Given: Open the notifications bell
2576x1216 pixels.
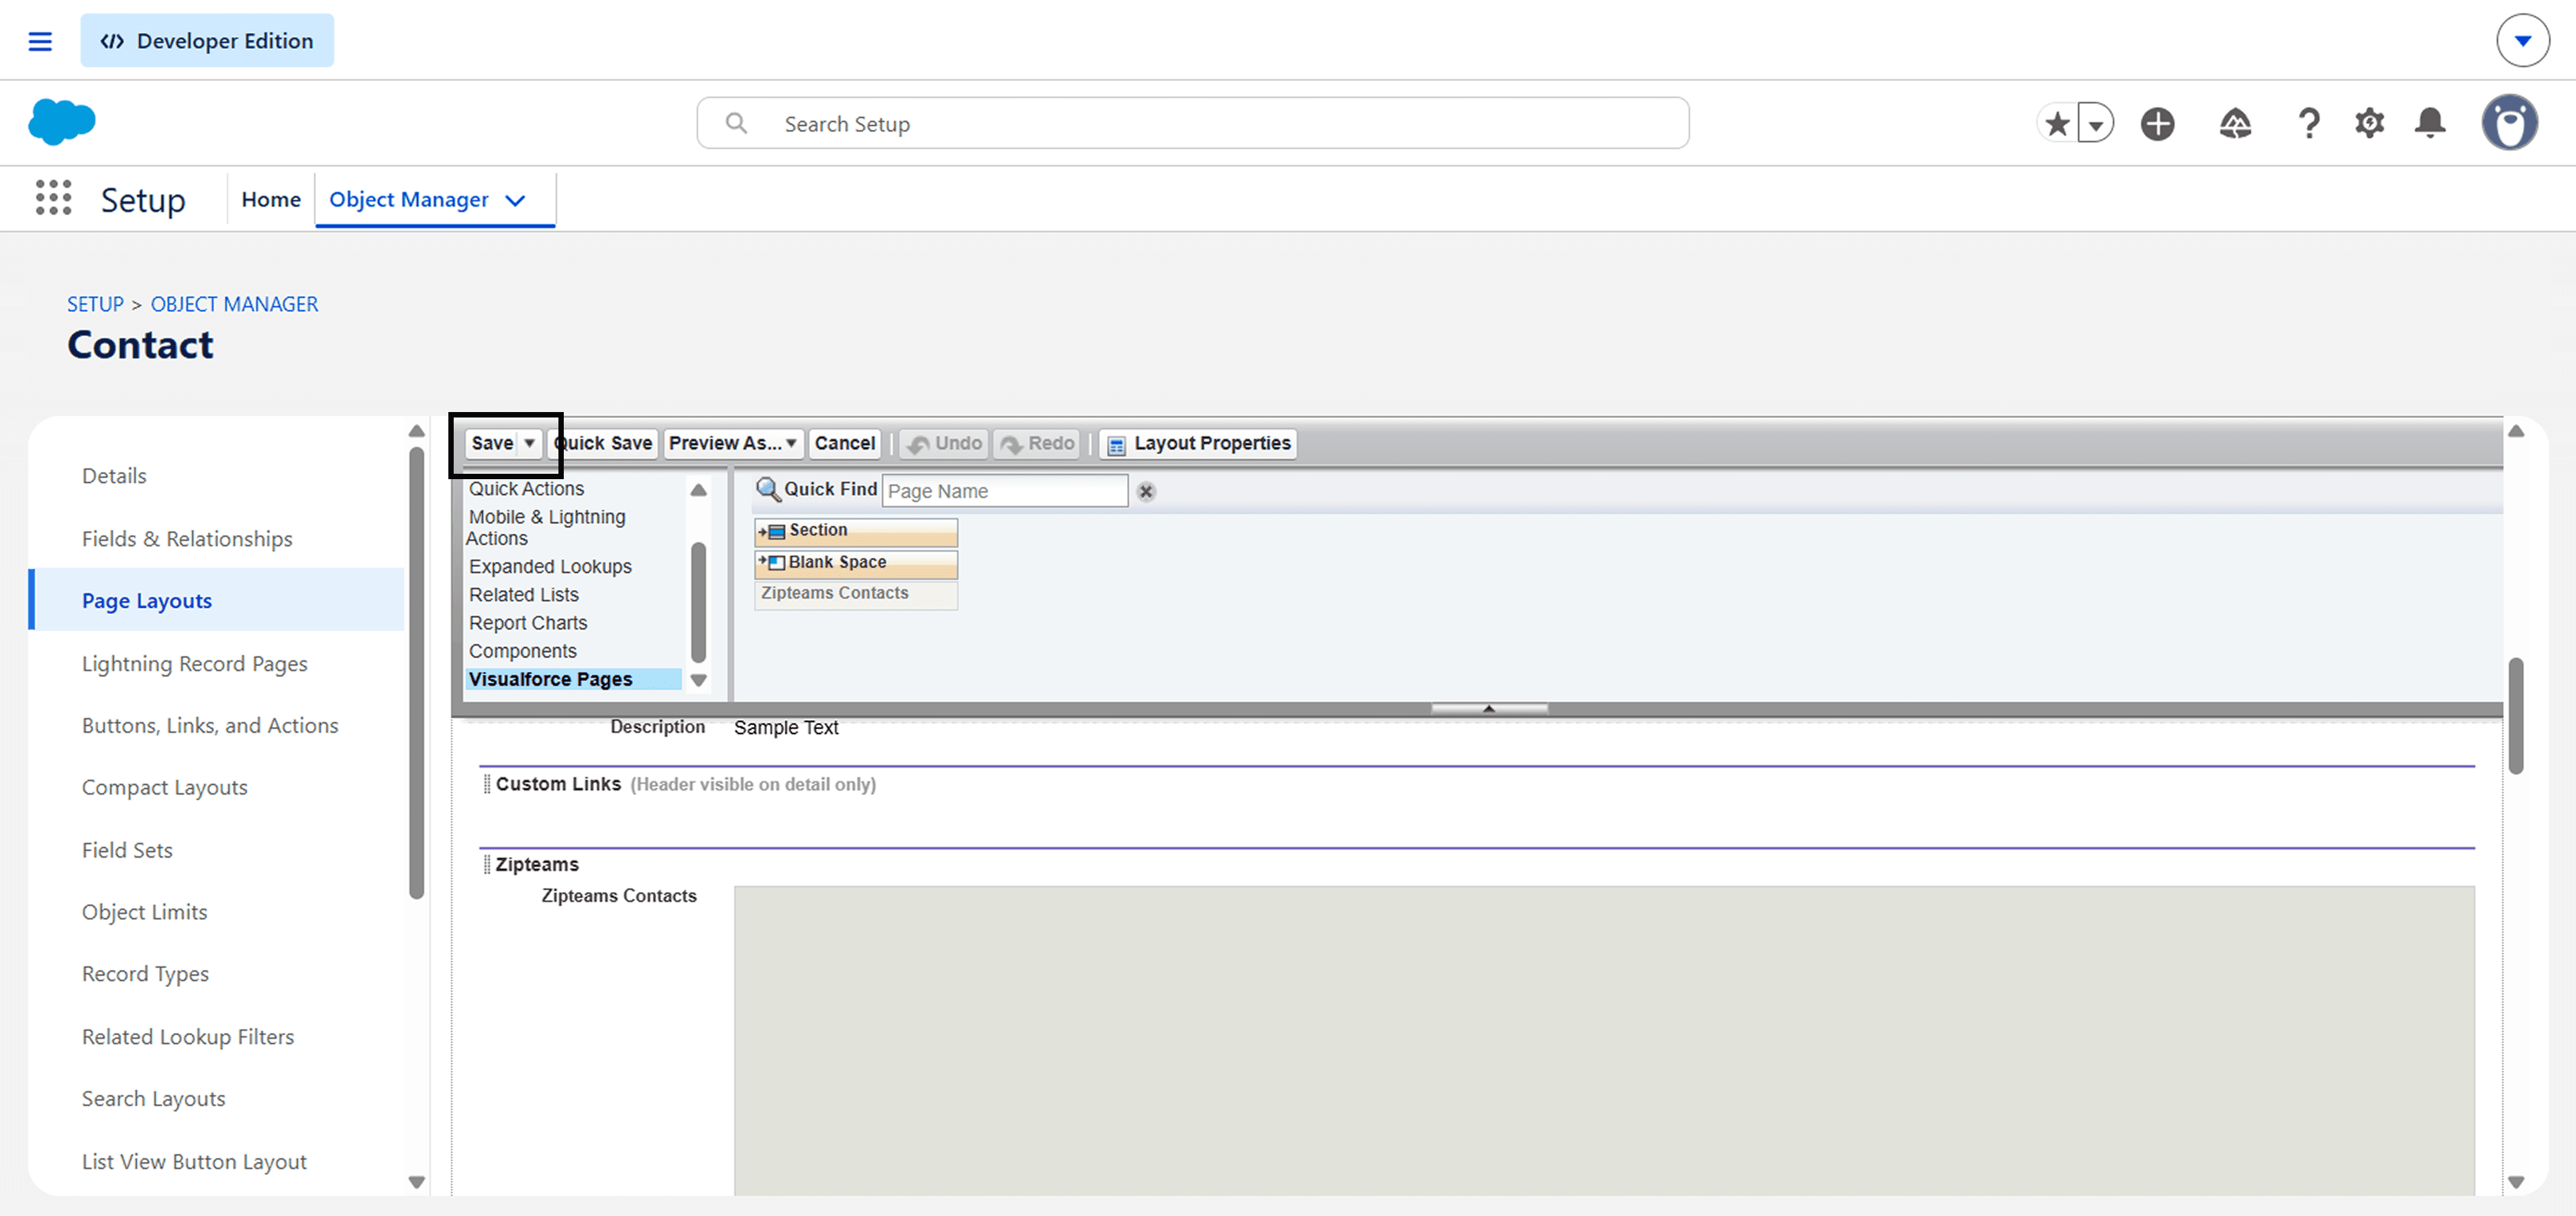Looking at the screenshot, I should pos(2430,123).
